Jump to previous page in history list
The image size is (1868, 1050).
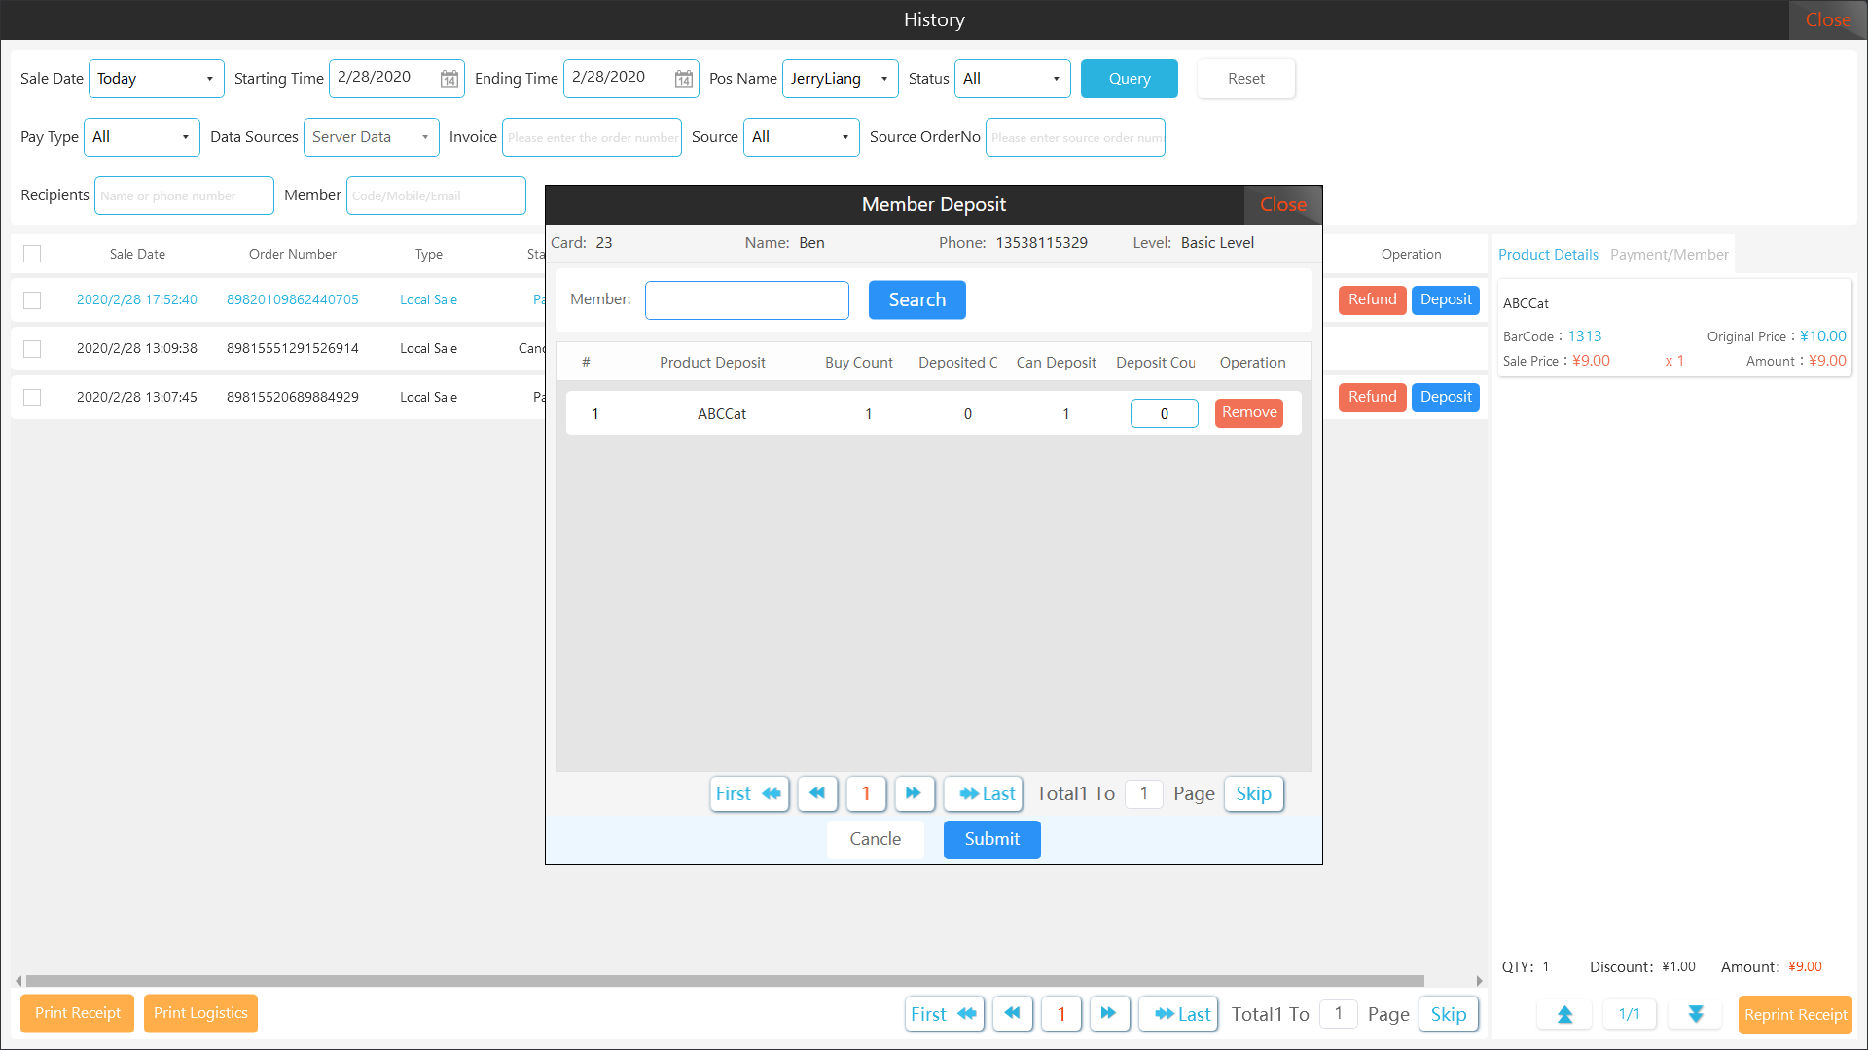[x=1012, y=1013]
